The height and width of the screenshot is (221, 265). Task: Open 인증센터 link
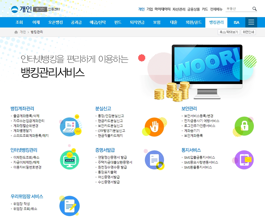coord(54,9)
